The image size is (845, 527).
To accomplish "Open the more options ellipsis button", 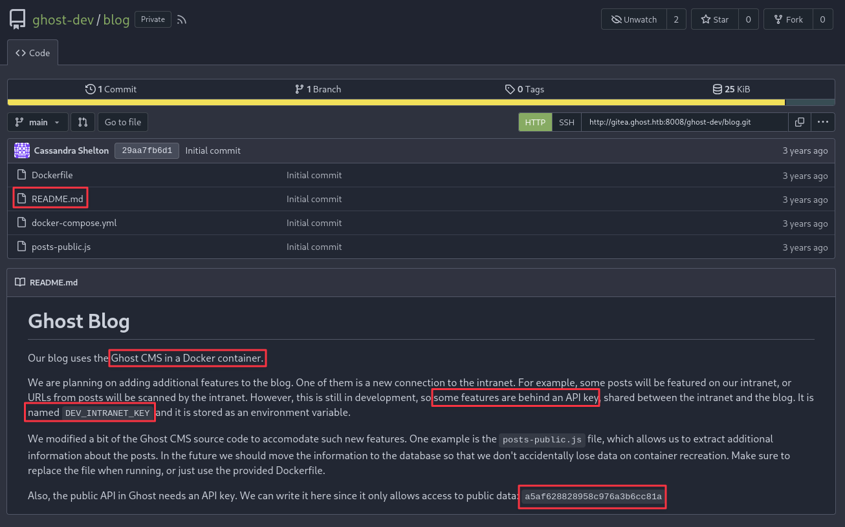I will 822,122.
